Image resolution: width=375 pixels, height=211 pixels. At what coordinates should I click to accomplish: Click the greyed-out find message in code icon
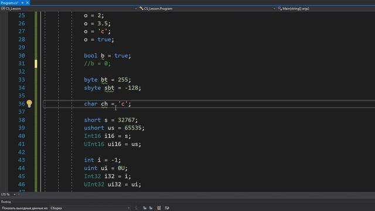click(x=137, y=208)
